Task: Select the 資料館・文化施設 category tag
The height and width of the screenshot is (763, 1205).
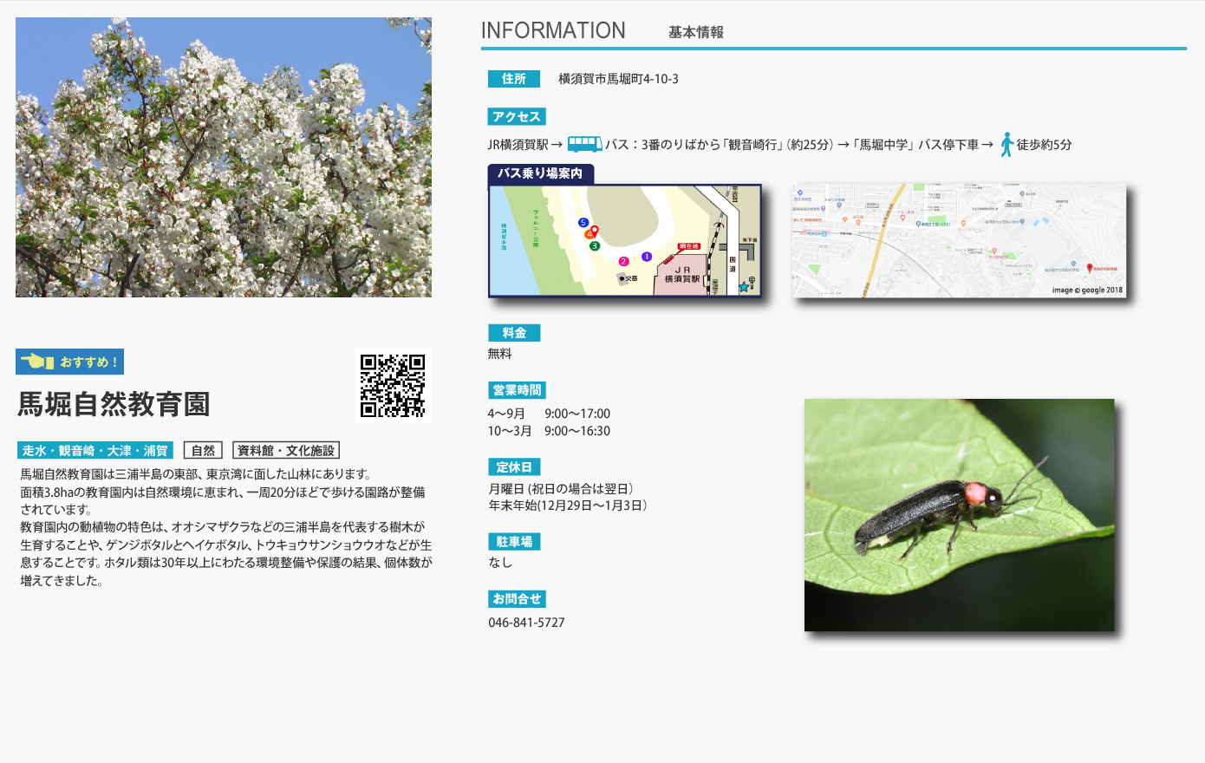Action: pyautogui.click(x=285, y=450)
